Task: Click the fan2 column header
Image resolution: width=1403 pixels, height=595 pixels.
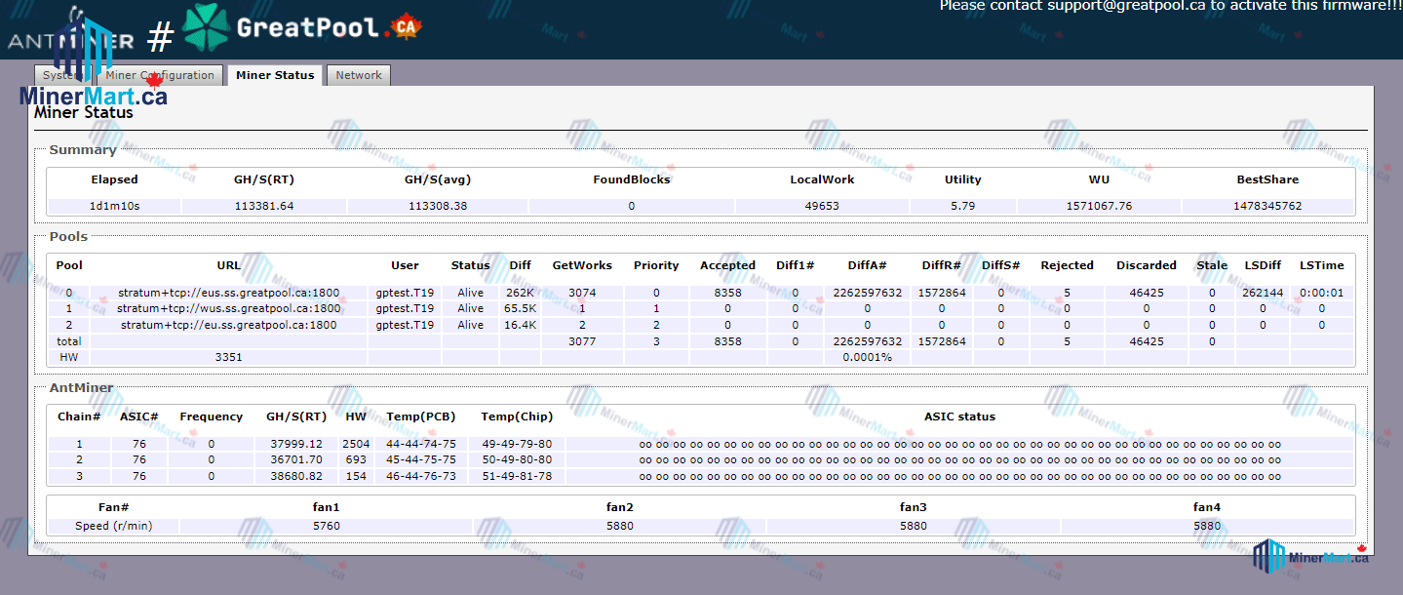Action: click(x=620, y=507)
